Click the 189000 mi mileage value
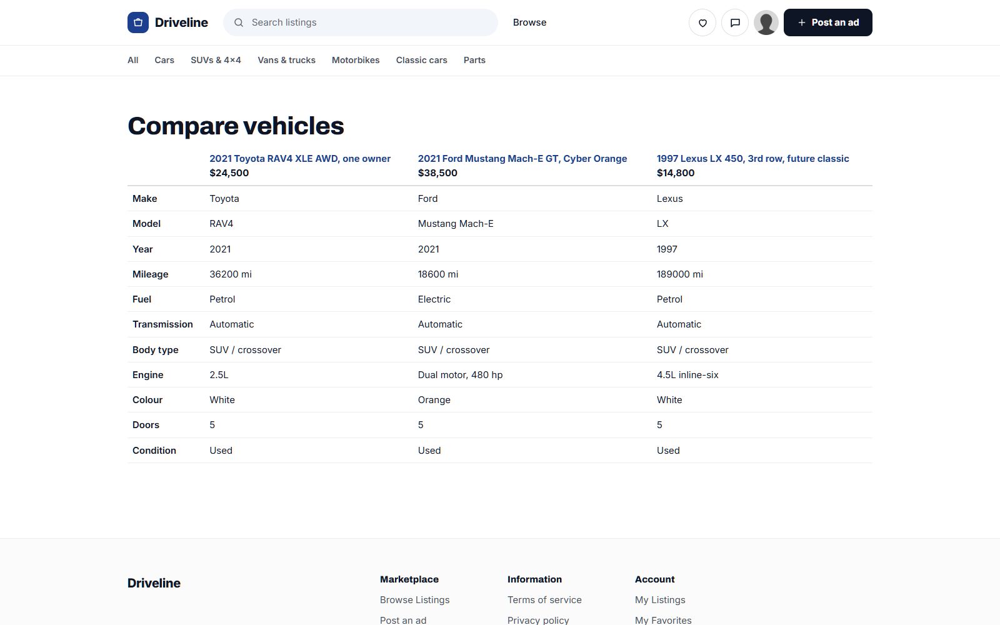Screen dimensions: 1000x625 point(680,274)
